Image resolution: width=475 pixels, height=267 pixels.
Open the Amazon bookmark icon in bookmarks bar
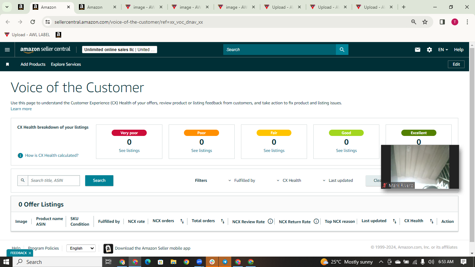(x=58, y=35)
